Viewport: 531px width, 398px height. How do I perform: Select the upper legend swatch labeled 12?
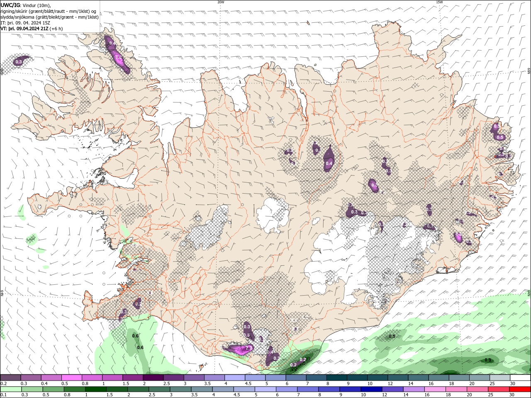coord(398,378)
